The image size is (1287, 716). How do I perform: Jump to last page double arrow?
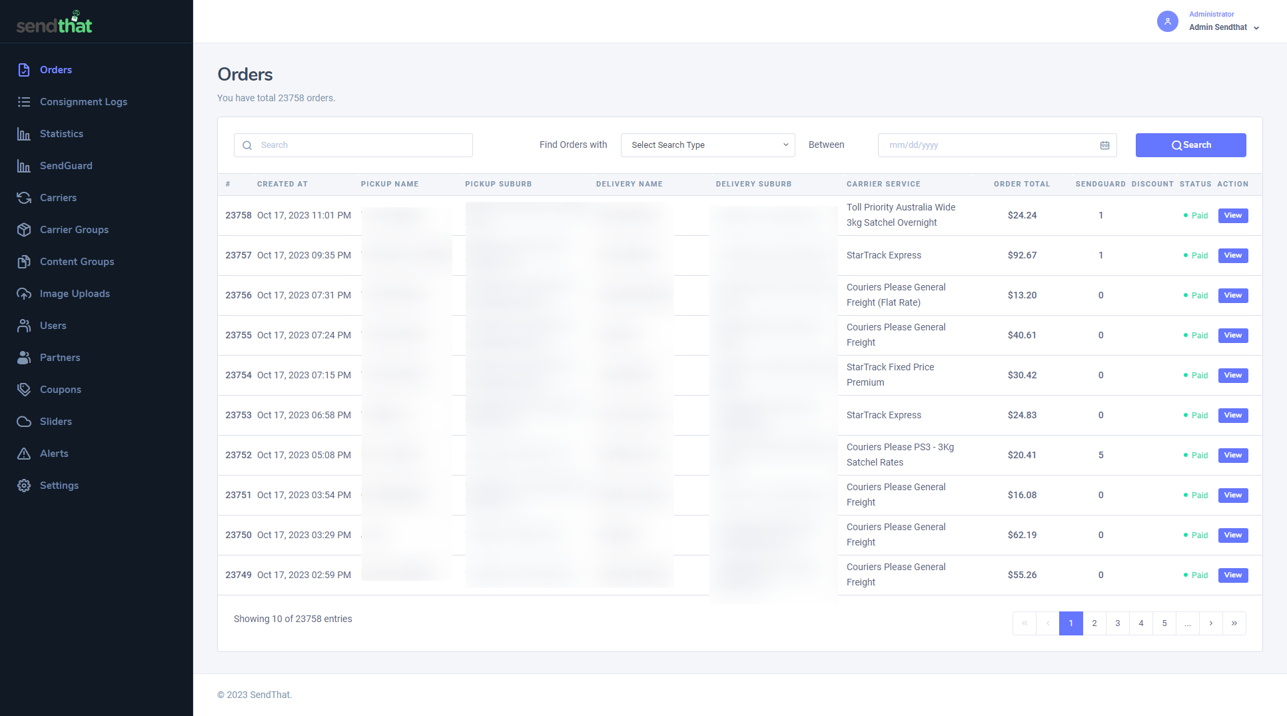[1234, 623]
